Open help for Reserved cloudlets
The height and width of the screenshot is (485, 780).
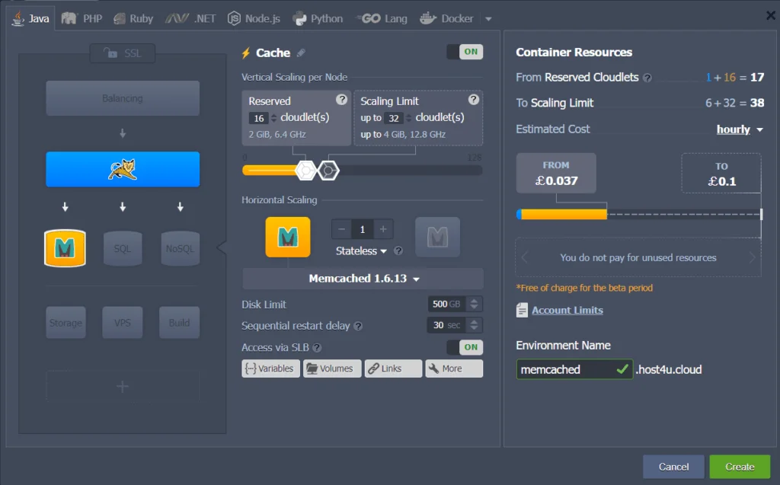click(x=341, y=100)
